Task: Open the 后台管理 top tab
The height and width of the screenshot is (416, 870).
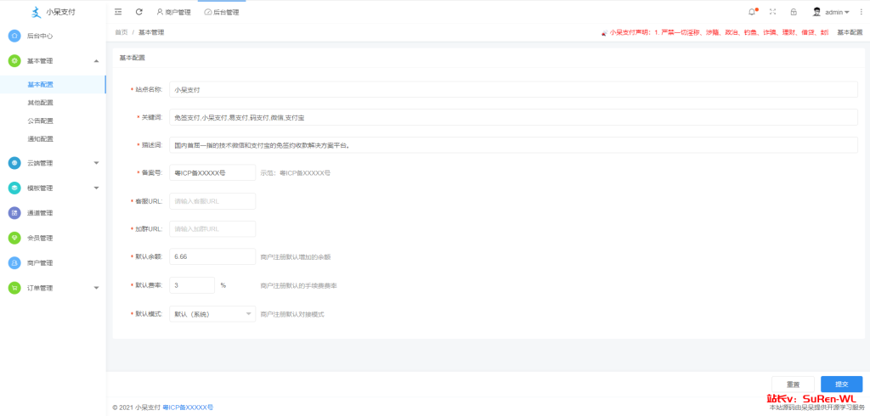Action: click(x=222, y=12)
